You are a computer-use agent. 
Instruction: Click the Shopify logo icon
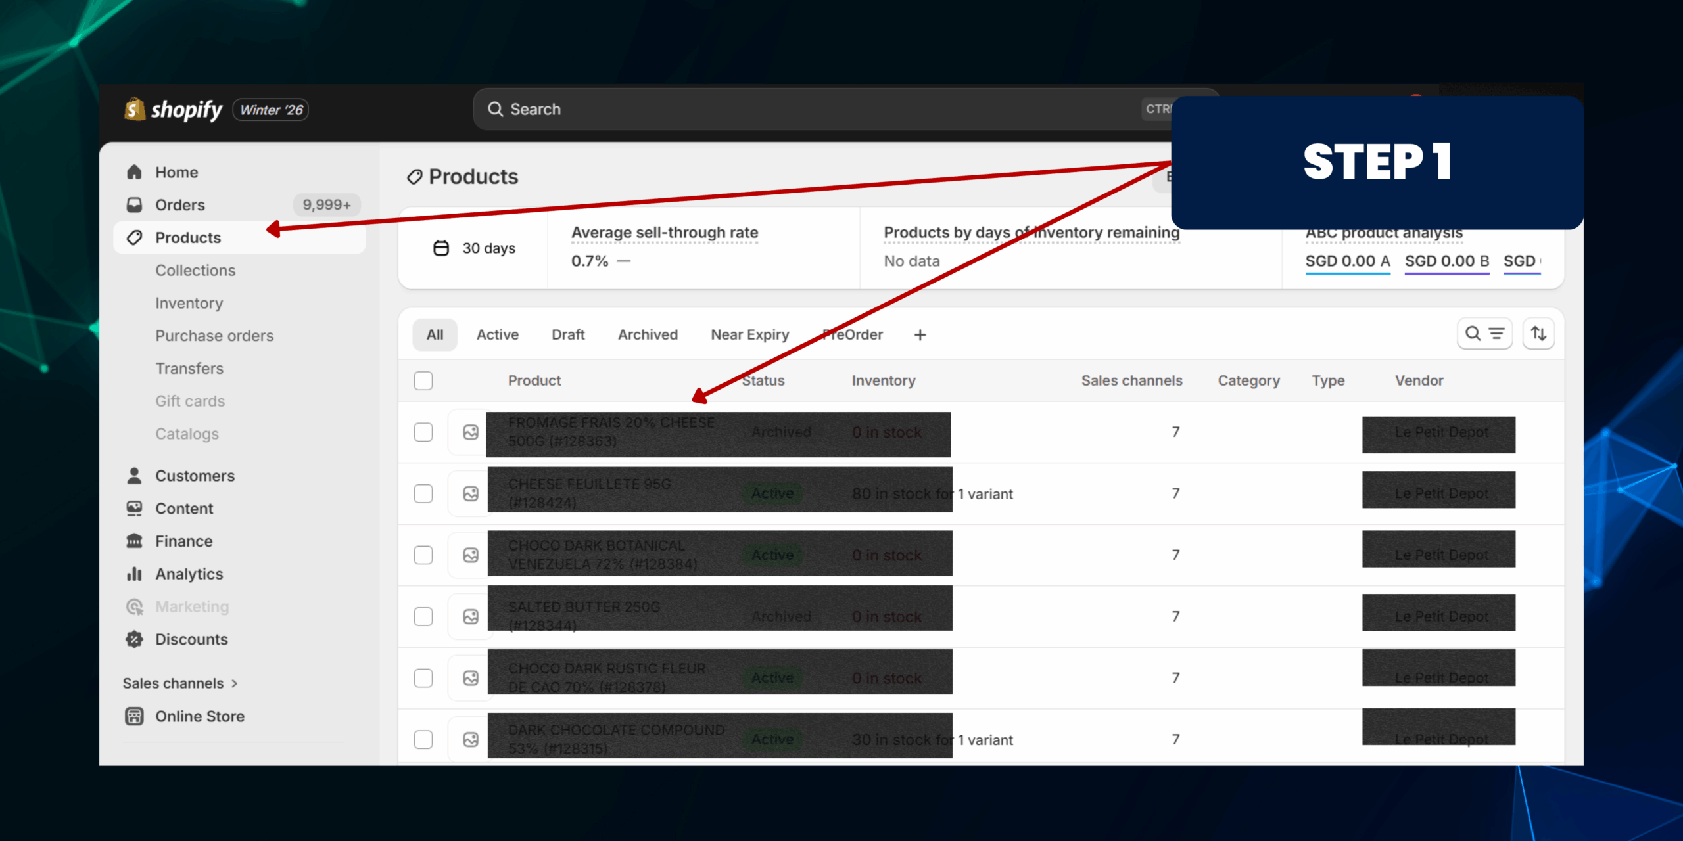coord(135,109)
